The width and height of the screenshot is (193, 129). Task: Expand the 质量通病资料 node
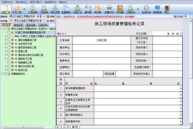(2, 74)
